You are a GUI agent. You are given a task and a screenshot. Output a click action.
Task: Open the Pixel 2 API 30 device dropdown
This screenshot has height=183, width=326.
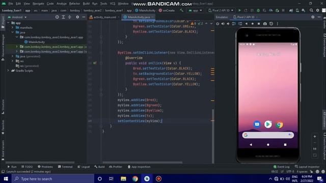coord(221,10)
